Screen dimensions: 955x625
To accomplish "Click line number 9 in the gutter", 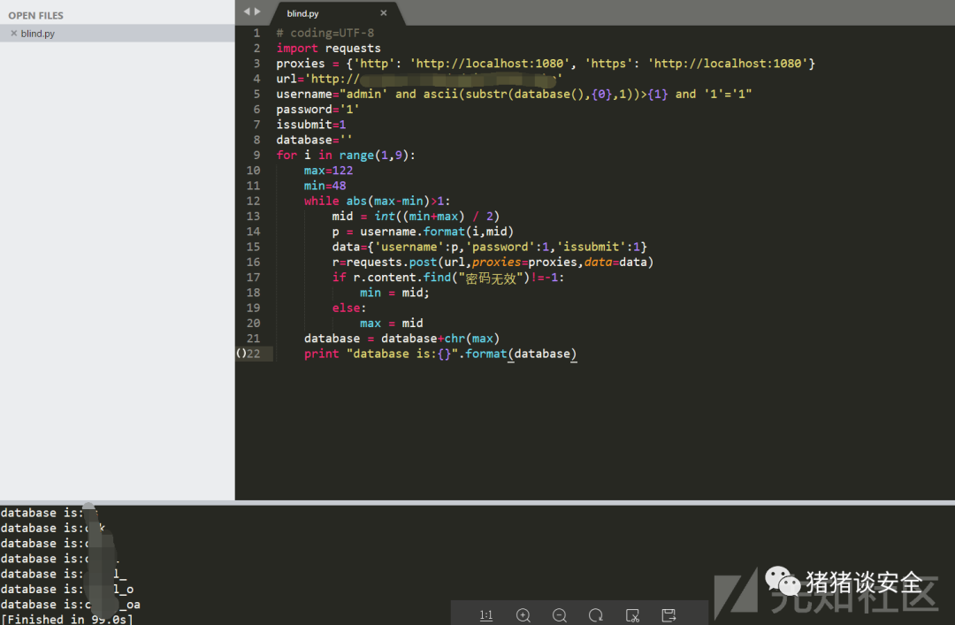I will pyautogui.click(x=256, y=156).
